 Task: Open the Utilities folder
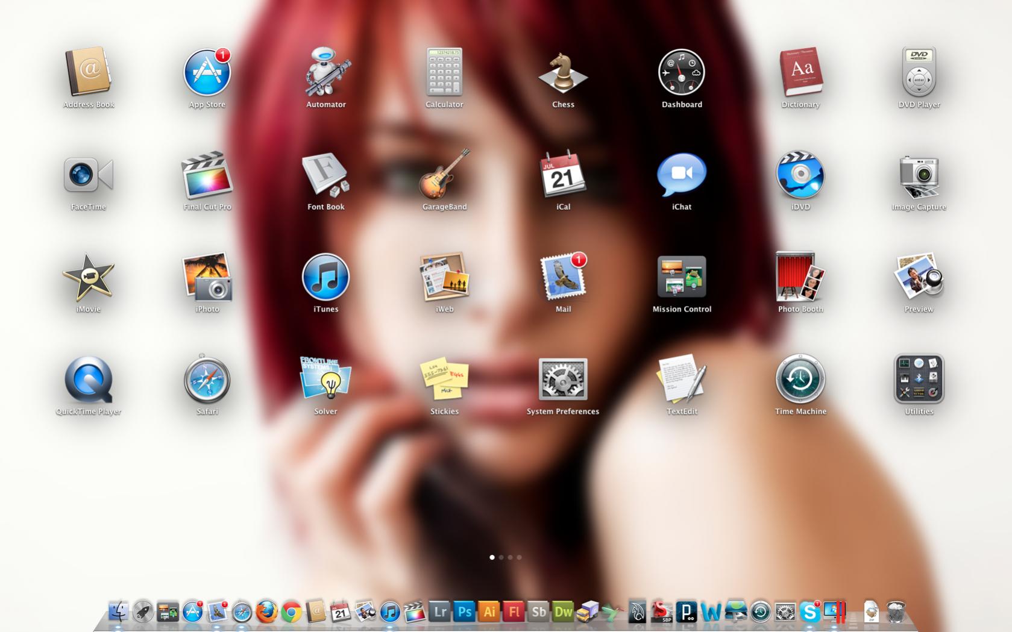(x=919, y=380)
